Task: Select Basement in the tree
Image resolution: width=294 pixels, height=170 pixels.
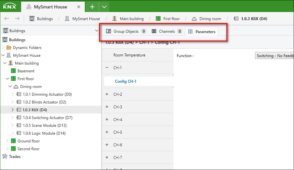Action: click(x=26, y=71)
